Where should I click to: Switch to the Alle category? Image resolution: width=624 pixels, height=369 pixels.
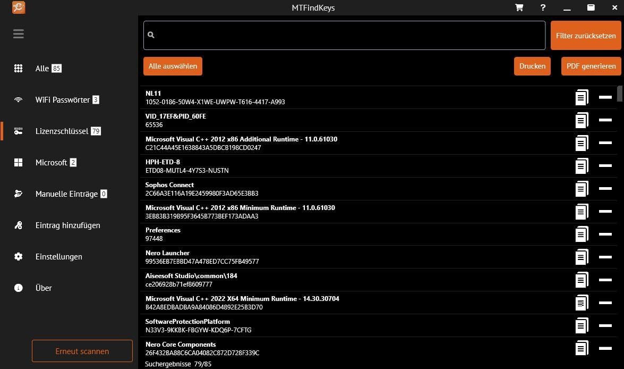coord(19,68)
